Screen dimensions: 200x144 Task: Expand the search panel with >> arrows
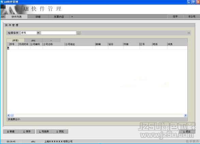click(189, 33)
